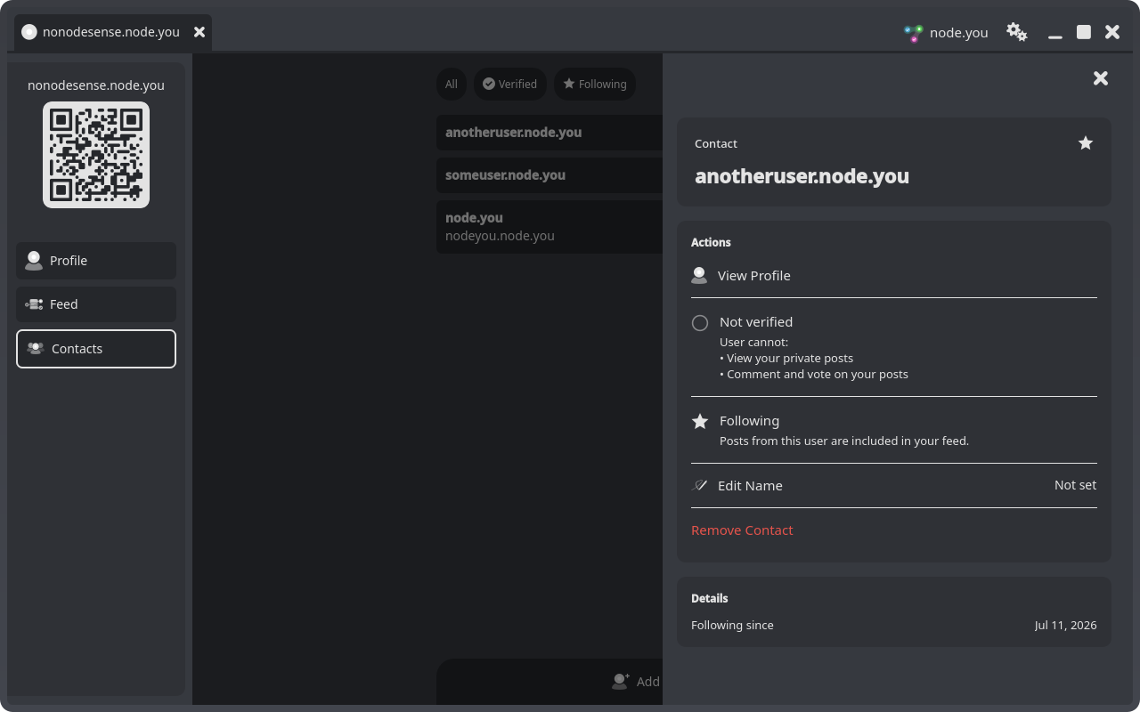The width and height of the screenshot is (1140, 712).
Task: Click the anotheruser.node.you contact heading
Action: click(x=802, y=176)
